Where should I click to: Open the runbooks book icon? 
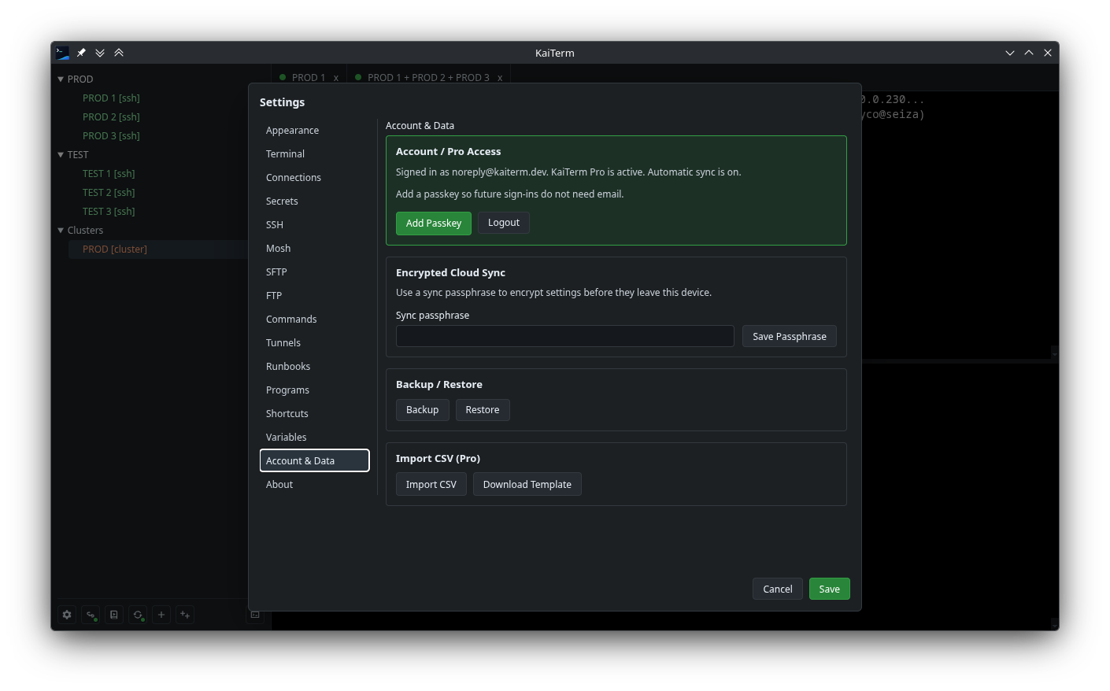pos(114,615)
